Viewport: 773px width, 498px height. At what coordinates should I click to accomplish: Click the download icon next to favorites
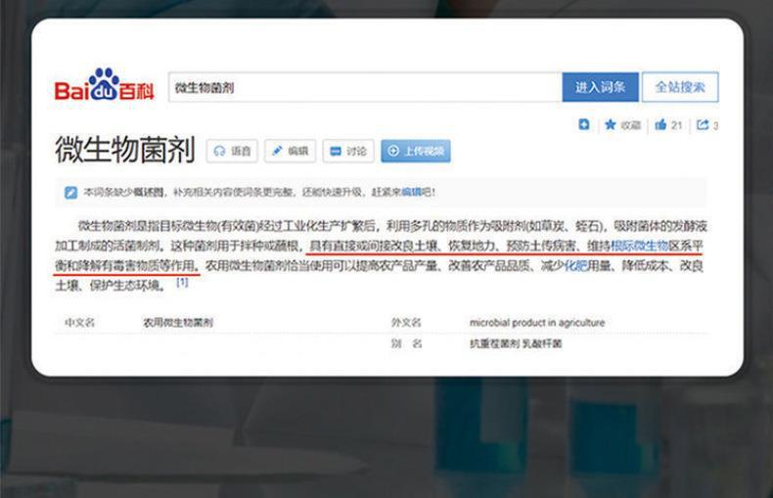[x=584, y=125]
